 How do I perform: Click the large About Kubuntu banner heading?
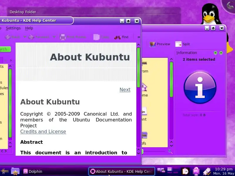(x=90, y=57)
